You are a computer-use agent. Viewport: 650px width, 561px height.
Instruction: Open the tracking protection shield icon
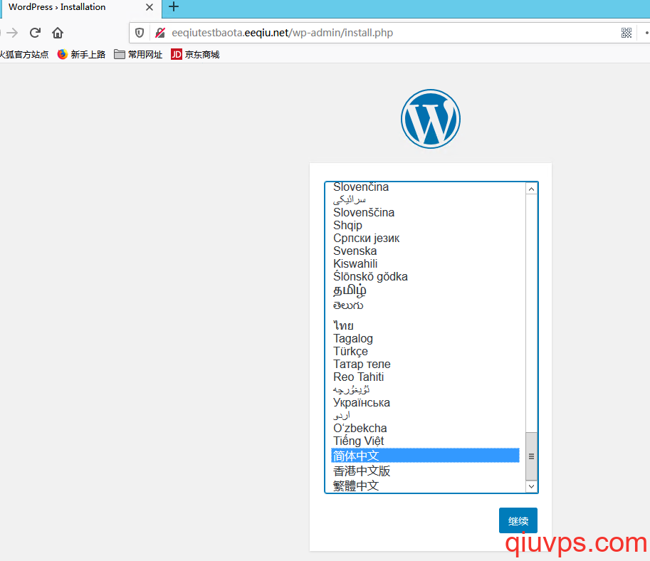[x=140, y=33]
